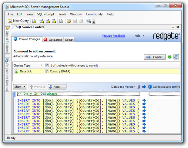The width and height of the screenshot is (188, 148).
Task: Expand the Show dropdown
Action: tap(20, 87)
